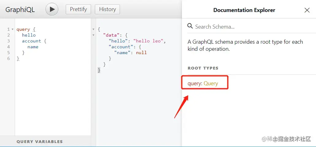Screen dimensions: 316x147
Task: Click the ROOT TYPES section heading
Action: pos(203,68)
